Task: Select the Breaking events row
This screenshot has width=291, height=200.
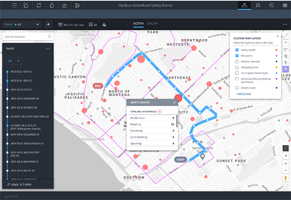Action: coord(152,124)
